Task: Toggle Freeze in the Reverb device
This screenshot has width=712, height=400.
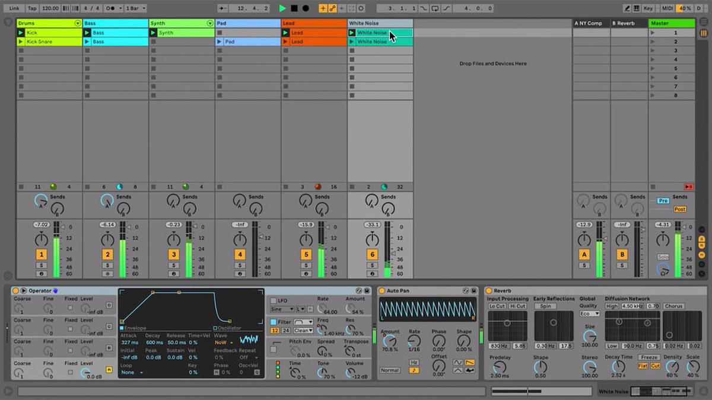Action: click(x=649, y=357)
